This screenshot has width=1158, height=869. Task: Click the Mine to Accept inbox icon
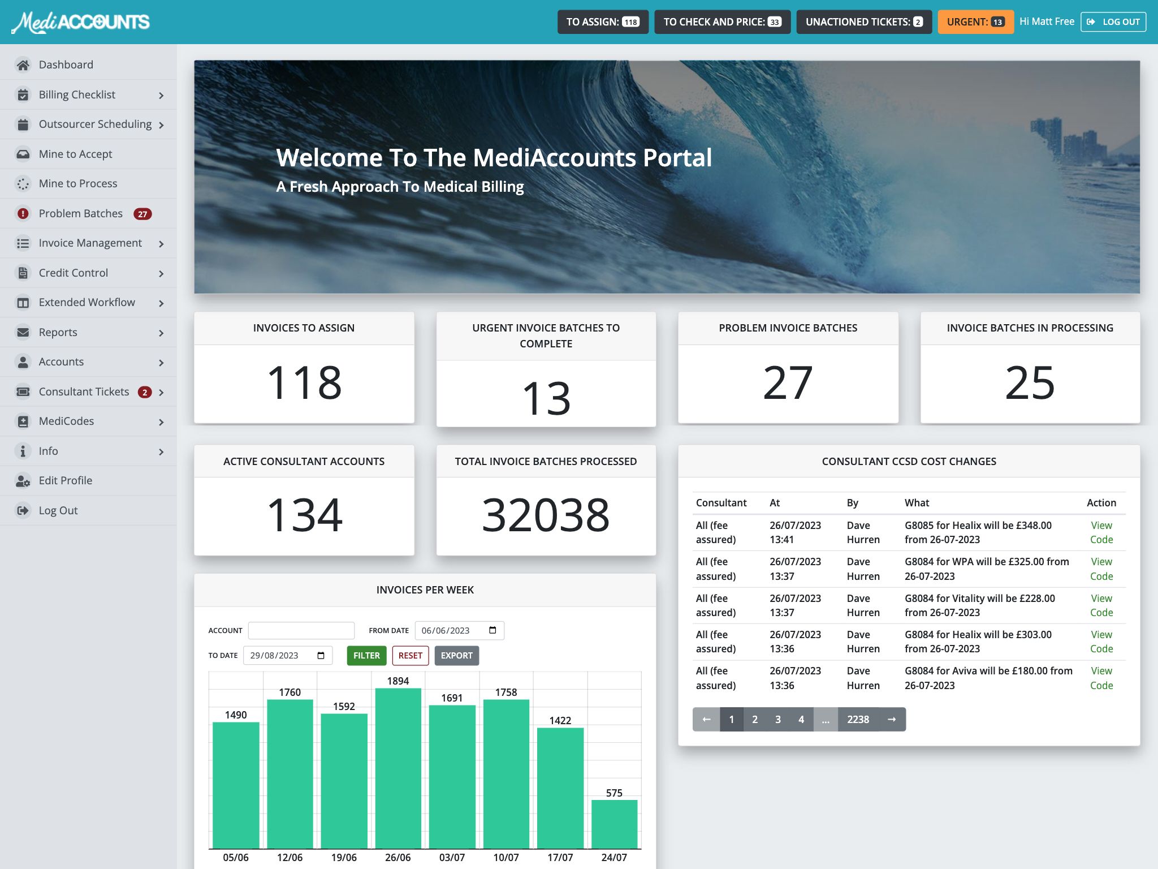pyautogui.click(x=23, y=154)
